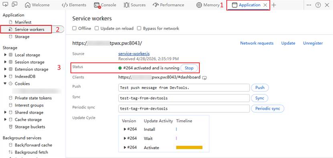Send the test Push message
Screen dimensions: 333x158
[260, 88]
